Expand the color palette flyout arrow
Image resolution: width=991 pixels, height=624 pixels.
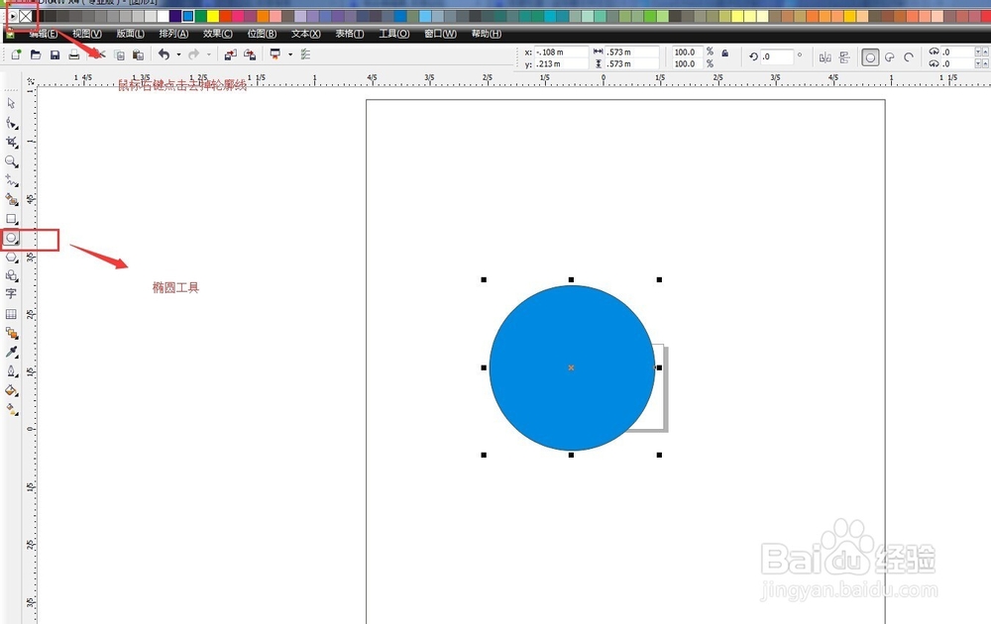coord(13,17)
